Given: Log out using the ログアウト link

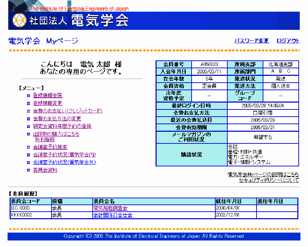Looking at the screenshot, I should [288, 41].
